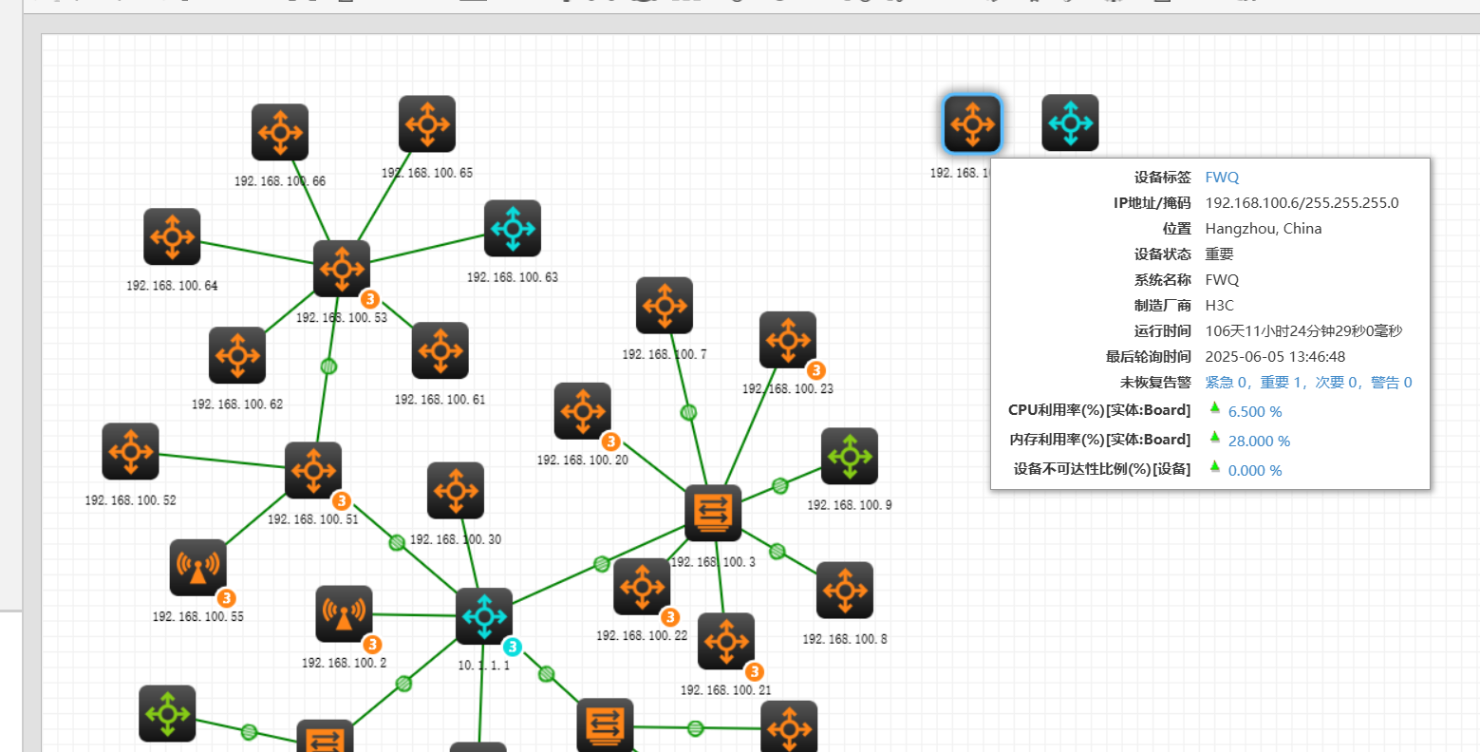Screen dimensions: 1480x752
Task: Pick the 192.168.100.53 hub node
Action: (342, 269)
